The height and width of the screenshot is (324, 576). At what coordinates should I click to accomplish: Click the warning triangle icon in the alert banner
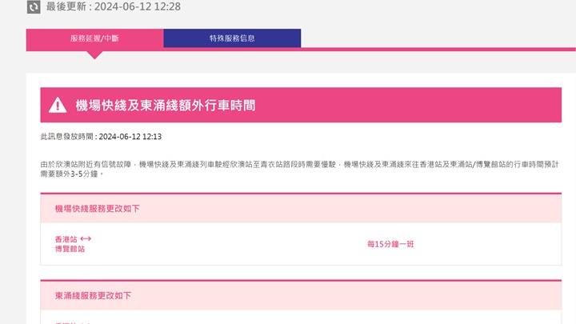[58, 105]
